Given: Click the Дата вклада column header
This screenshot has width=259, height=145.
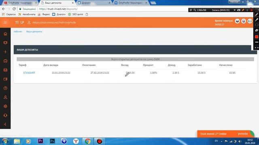Looking at the screenshot, I should click(51, 65).
